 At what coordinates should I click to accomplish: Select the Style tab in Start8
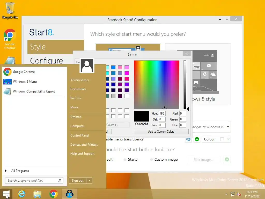pyautogui.click(x=56, y=47)
